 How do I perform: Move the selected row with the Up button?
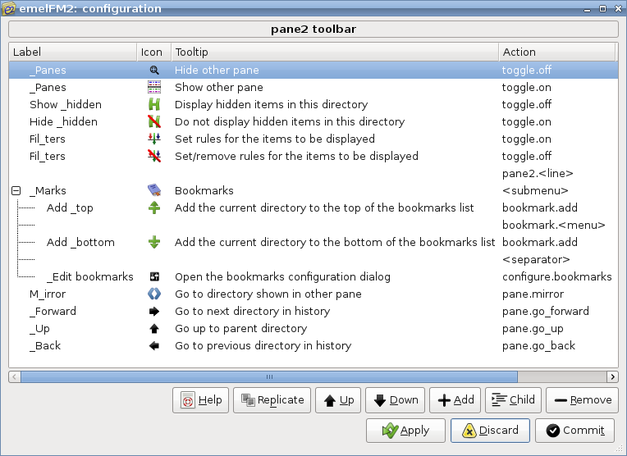tap(338, 400)
